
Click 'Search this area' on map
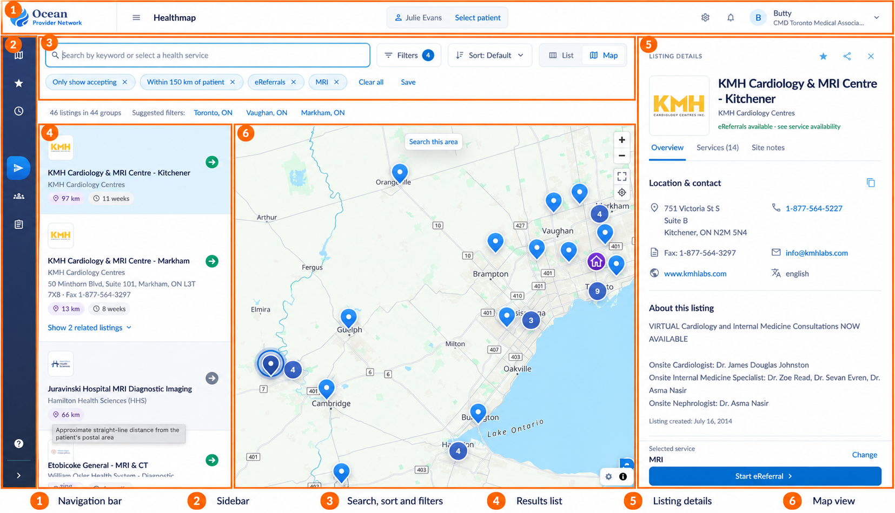pos(433,142)
